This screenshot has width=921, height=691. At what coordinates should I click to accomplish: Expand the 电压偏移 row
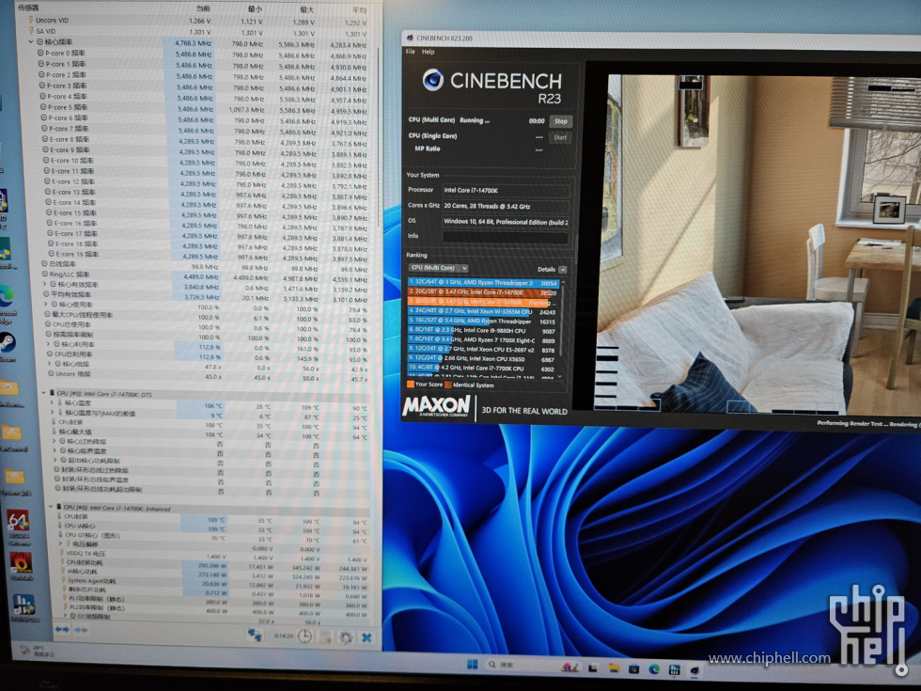(x=61, y=543)
